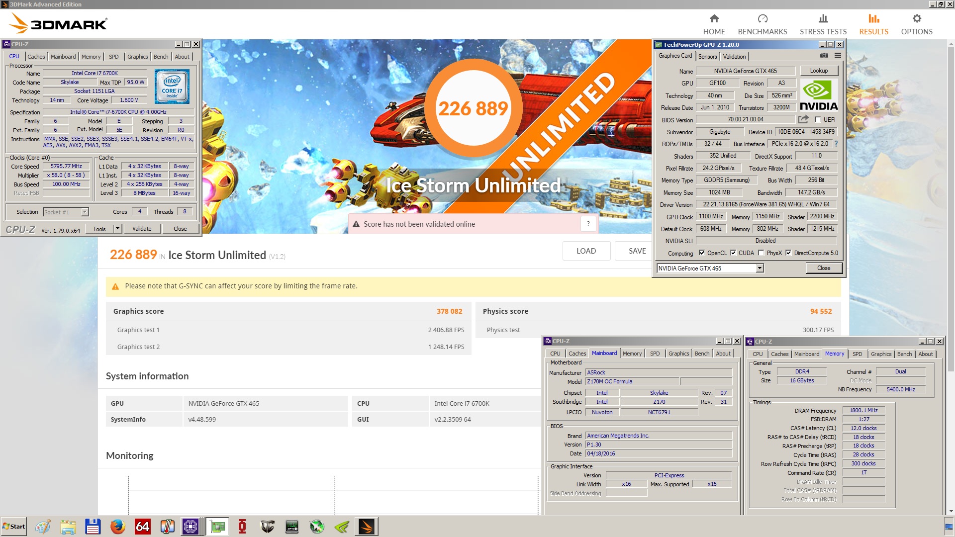
Task: Click the question mark on validation notice
Action: [x=588, y=224]
